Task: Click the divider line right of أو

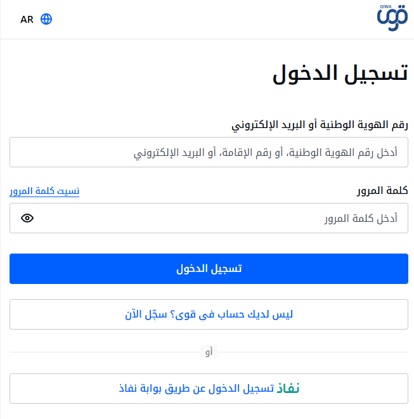Action: coord(313,352)
